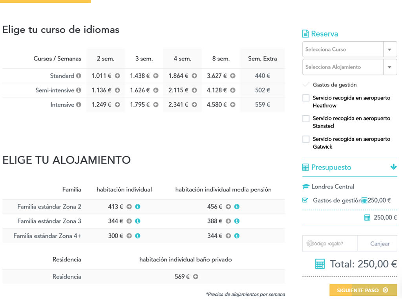402x302 pixels.
Task: Collapse the Presupuesto section with the arrow
Action: click(393, 167)
